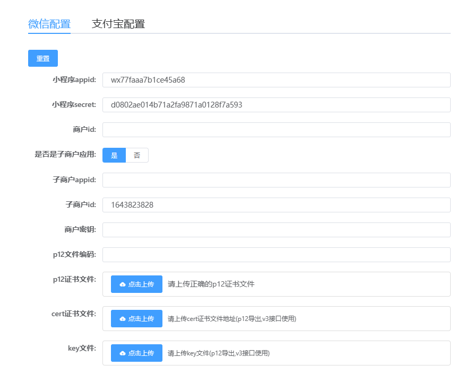Click the cloud upload icon on key文件 row
Screen dimensions: 473x384
coord(122,353)
